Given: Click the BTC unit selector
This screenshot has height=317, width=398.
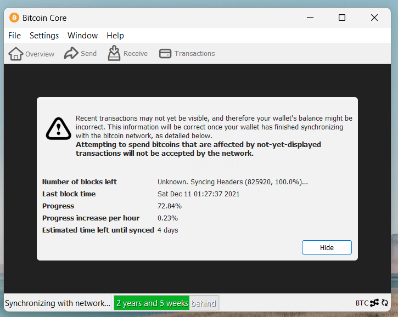Looking at the screenshot, I should 362,303.
